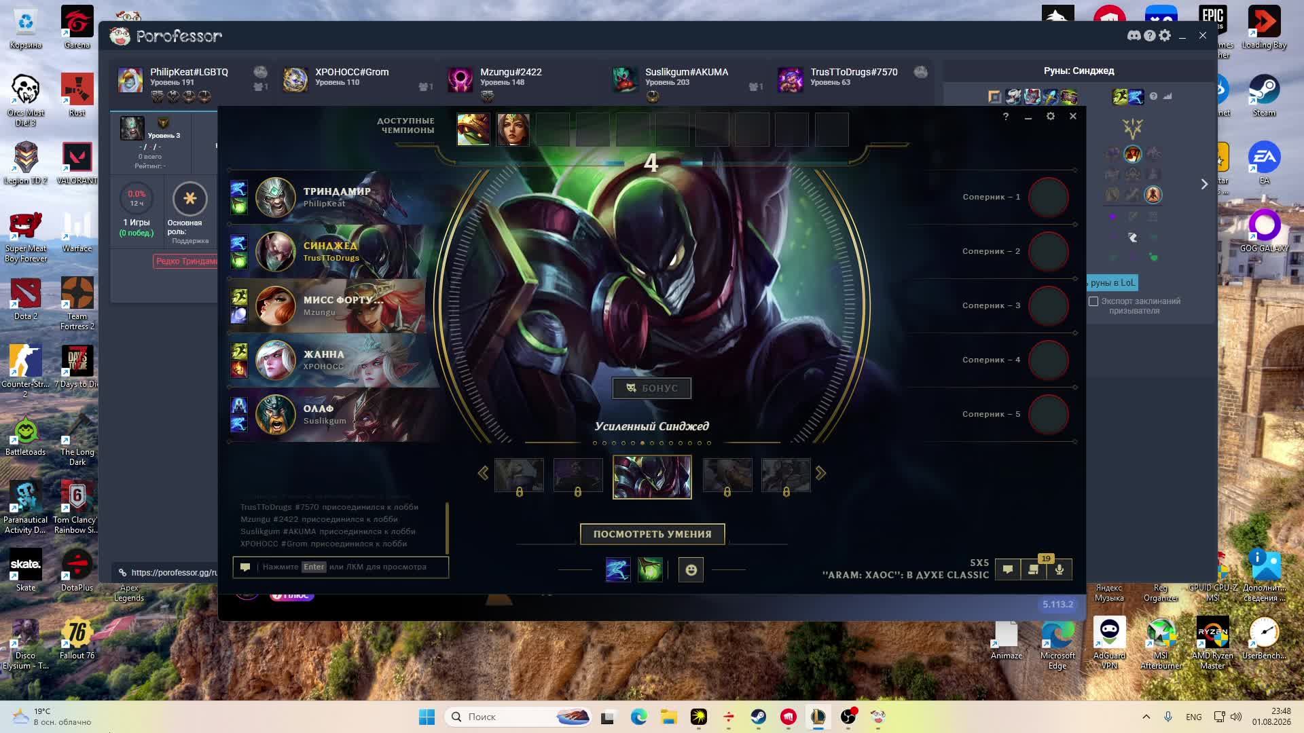Toggle Экспорт заклинаний призывателя checkbox
Image resolution: width=1304 pixels, height=733 pixels.
(x=1093, y=301)
